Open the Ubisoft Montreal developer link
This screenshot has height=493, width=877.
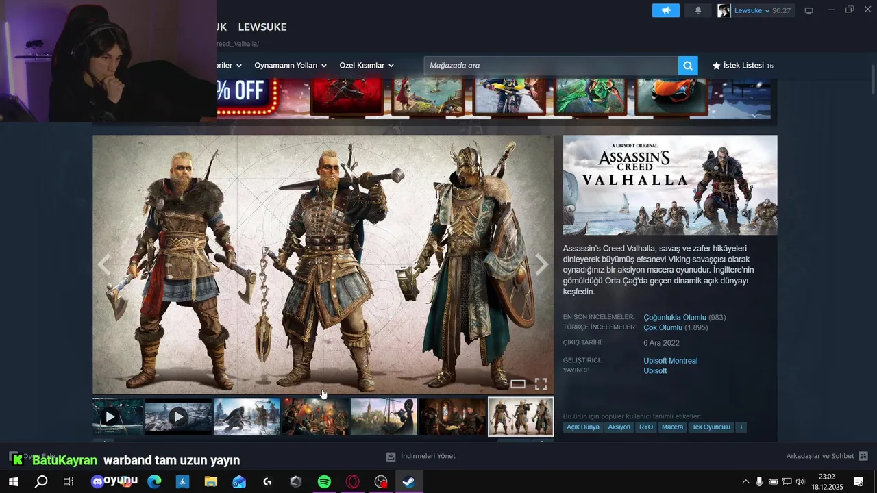click(x=671, y=361)
